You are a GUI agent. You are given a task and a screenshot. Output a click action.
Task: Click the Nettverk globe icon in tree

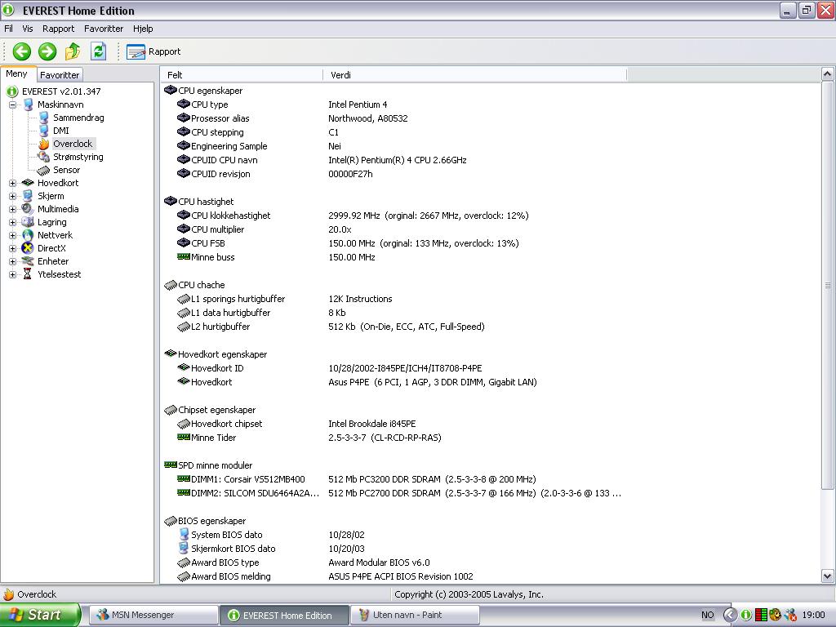point(28,235)
